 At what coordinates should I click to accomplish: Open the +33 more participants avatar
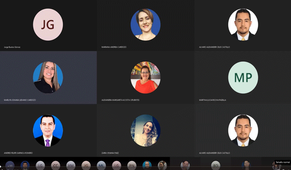[x=10, y=166]
